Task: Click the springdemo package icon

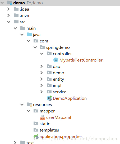Action: point(43,47)
